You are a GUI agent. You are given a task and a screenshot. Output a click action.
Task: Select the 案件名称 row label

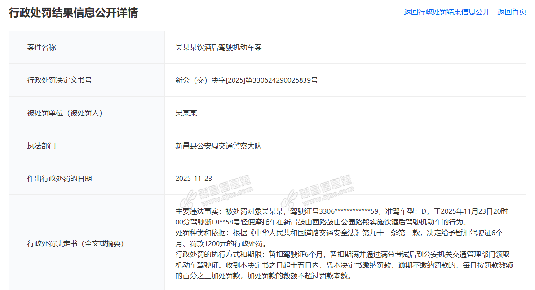(x=41, y=47)
